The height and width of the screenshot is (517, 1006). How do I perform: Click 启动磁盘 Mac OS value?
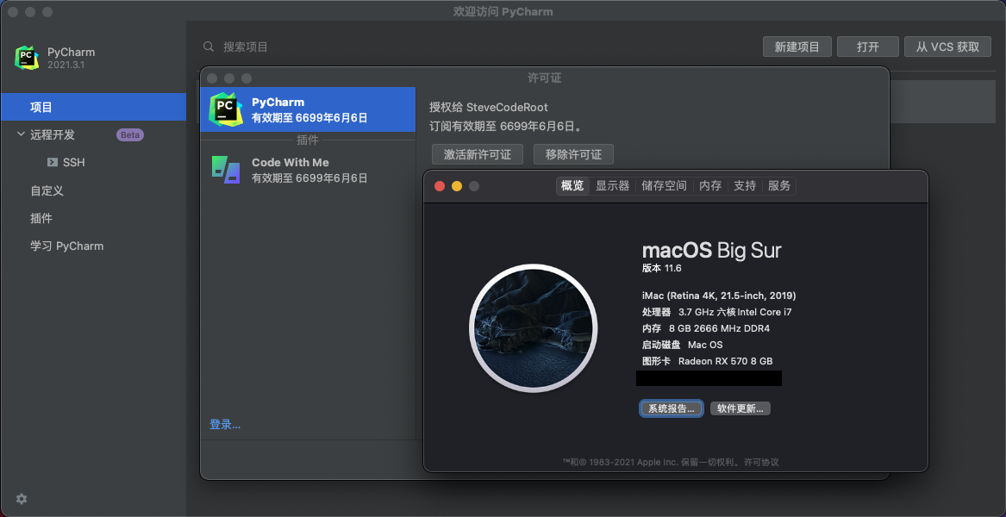[705, 345]
